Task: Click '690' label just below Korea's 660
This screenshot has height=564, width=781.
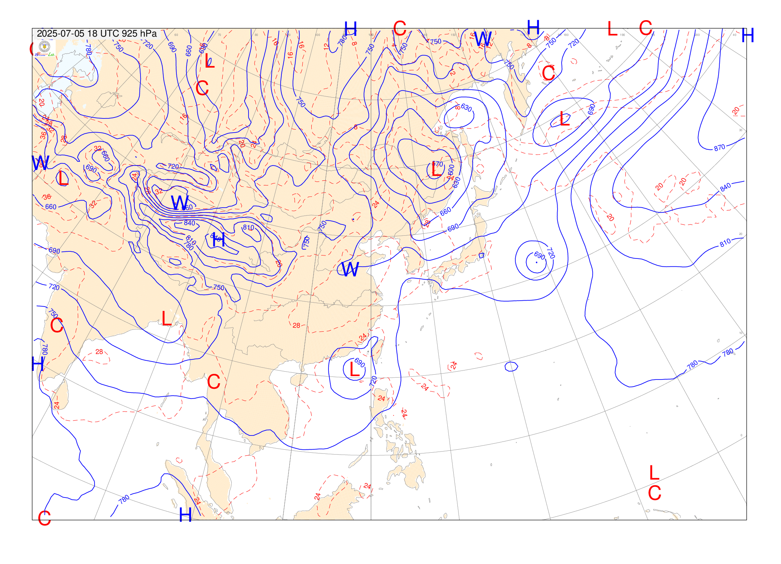Action: click(453, 227)
